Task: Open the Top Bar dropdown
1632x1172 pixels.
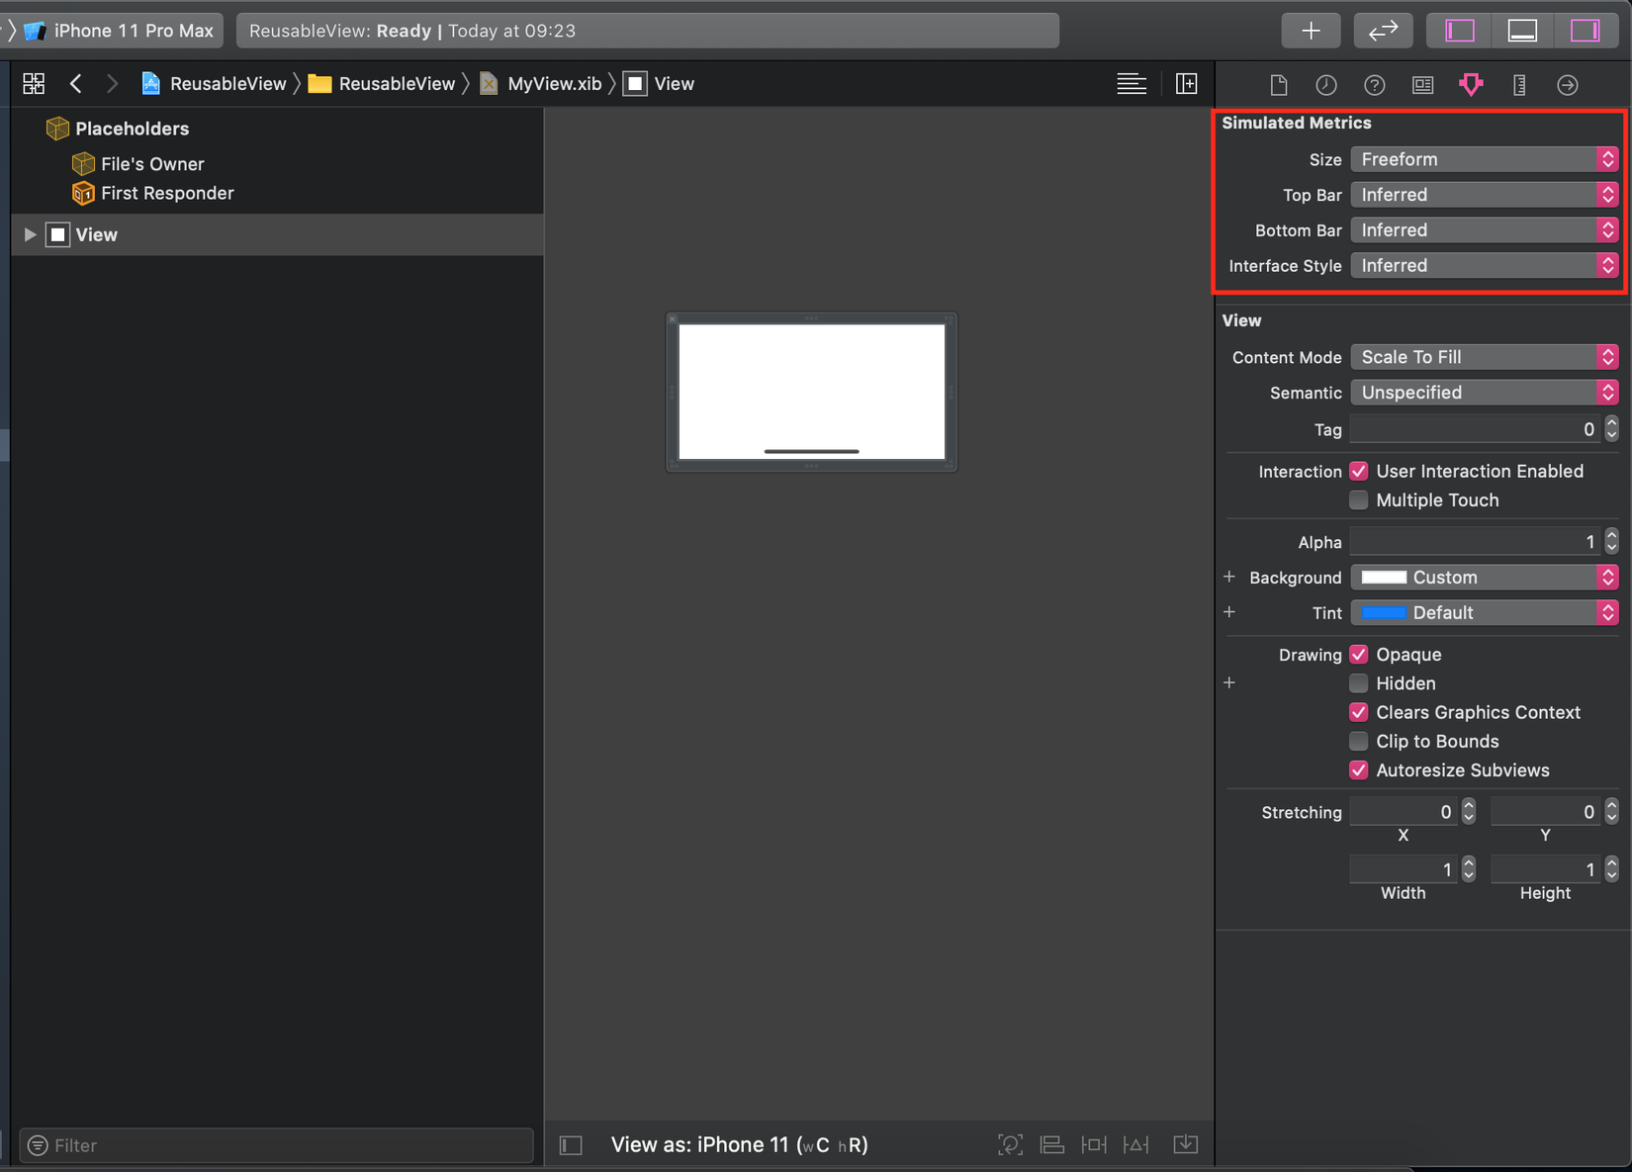Action: click(1485, 195)
